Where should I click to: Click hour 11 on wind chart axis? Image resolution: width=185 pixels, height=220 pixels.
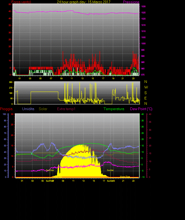pyautogui.click(x=72, y=78)
